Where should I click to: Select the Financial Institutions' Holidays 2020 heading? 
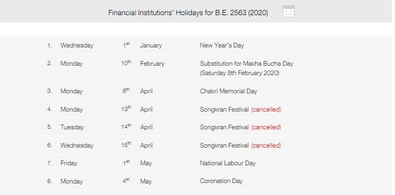(x=188, y=13)
